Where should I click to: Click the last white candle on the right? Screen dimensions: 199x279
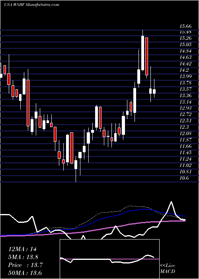154,91
